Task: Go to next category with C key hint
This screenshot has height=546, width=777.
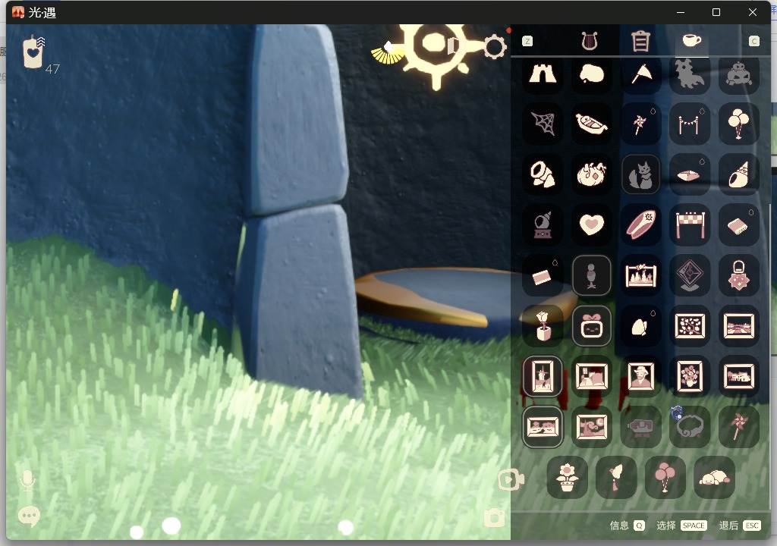Action: [753, 41]
